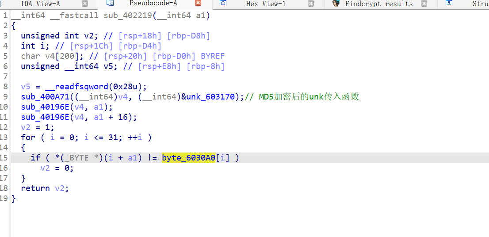
Task: Close the Hex View-1 tab
Action: (x=311, y=4)
